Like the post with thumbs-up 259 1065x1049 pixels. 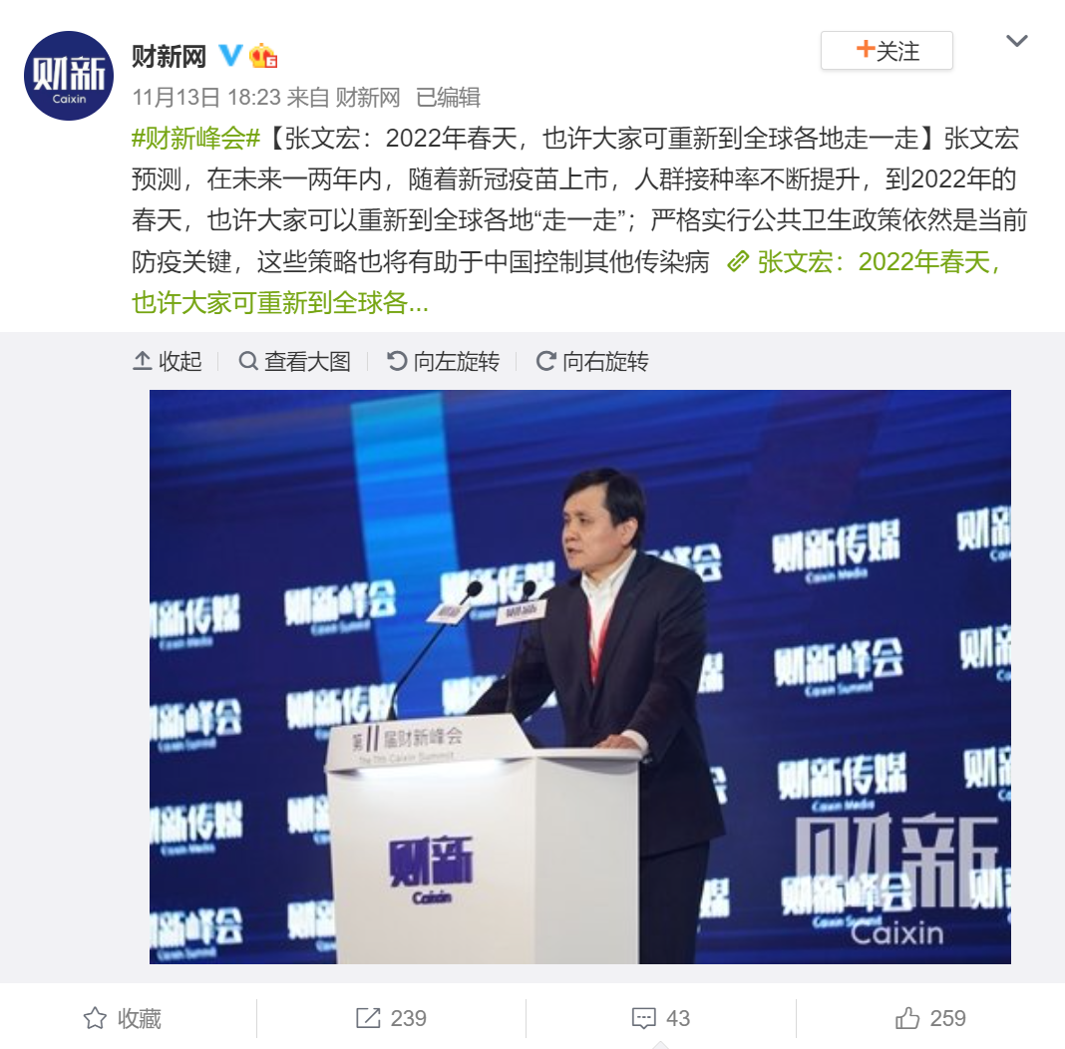pos(929,1018)
